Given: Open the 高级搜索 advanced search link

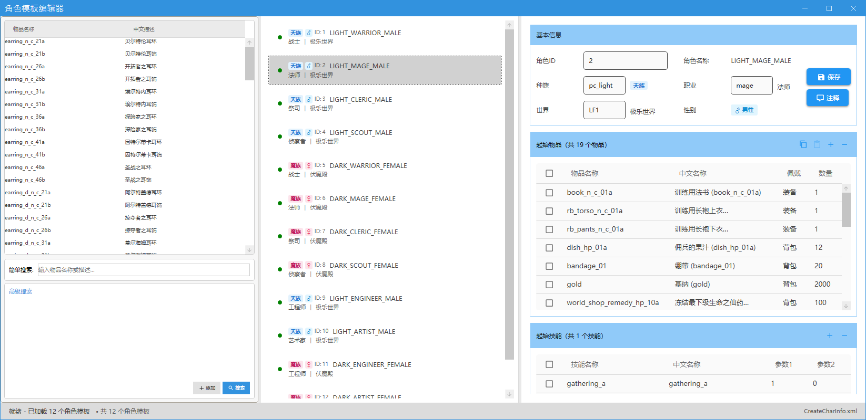Looking at the screenshot, I should tap(21, 291).
